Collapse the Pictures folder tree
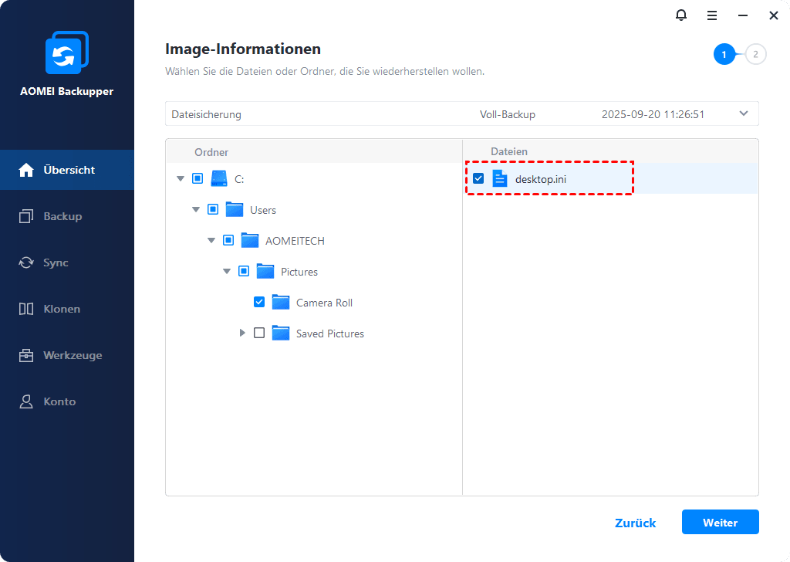This screenshot has width=790, height=562. pyautogui.click(x=227, y=272)
